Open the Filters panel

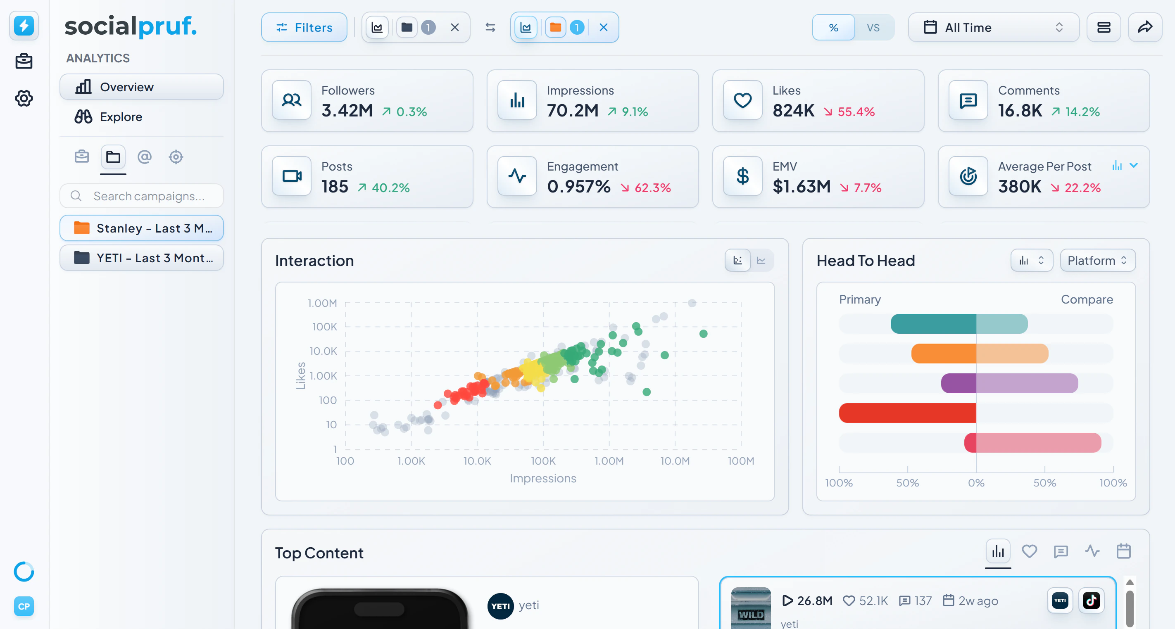point(304,27)
